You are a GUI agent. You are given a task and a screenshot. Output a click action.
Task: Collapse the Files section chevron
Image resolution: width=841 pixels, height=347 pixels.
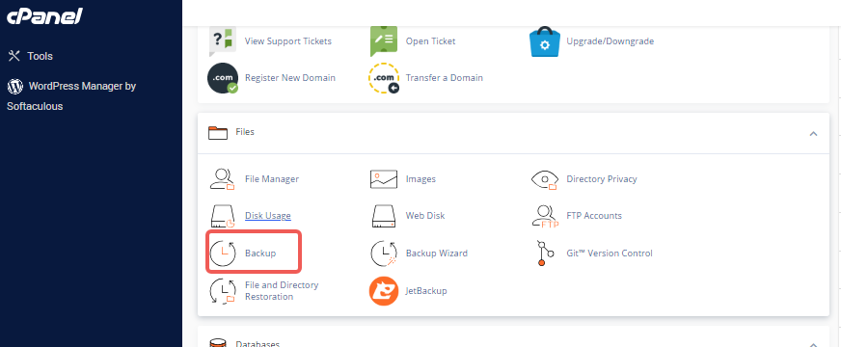coord(813,133)
